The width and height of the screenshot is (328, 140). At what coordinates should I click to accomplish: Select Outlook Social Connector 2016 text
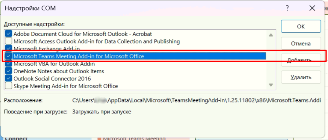[52, 79]
